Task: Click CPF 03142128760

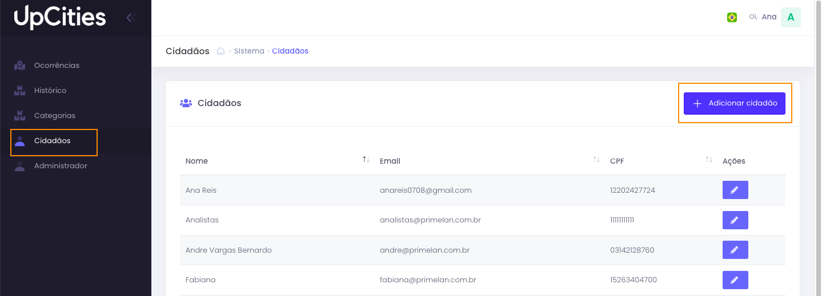Action: (x=632, y=250)
